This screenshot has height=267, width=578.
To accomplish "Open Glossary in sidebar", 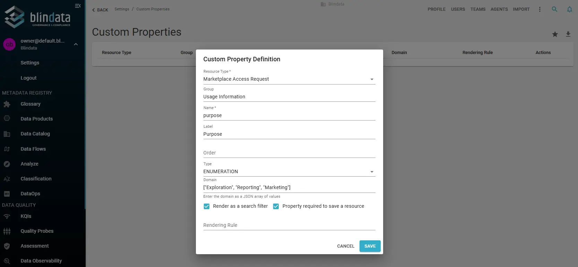I will tap(31, 104).
